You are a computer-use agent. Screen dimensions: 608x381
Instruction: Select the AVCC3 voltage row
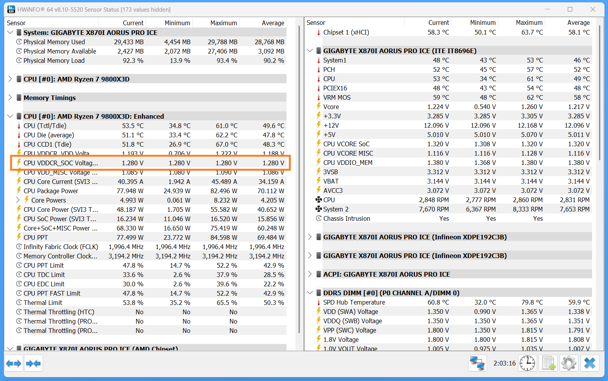point(453,190)
